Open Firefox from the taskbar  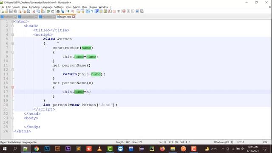162,149
